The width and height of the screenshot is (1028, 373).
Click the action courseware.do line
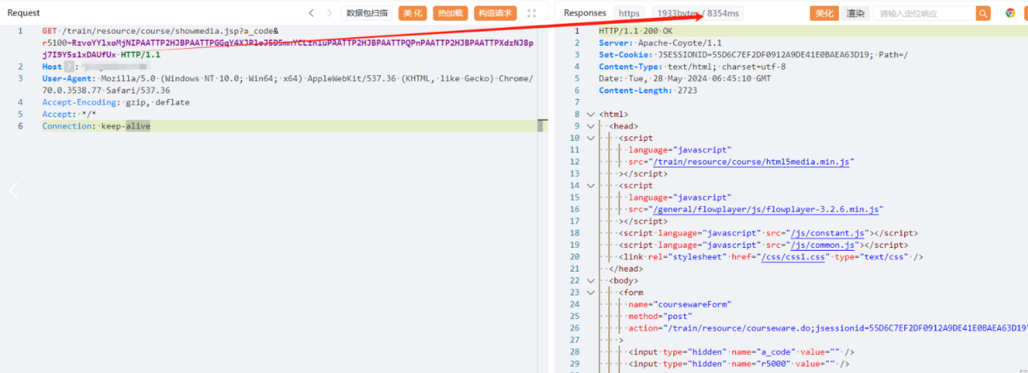tap(827, 328)
